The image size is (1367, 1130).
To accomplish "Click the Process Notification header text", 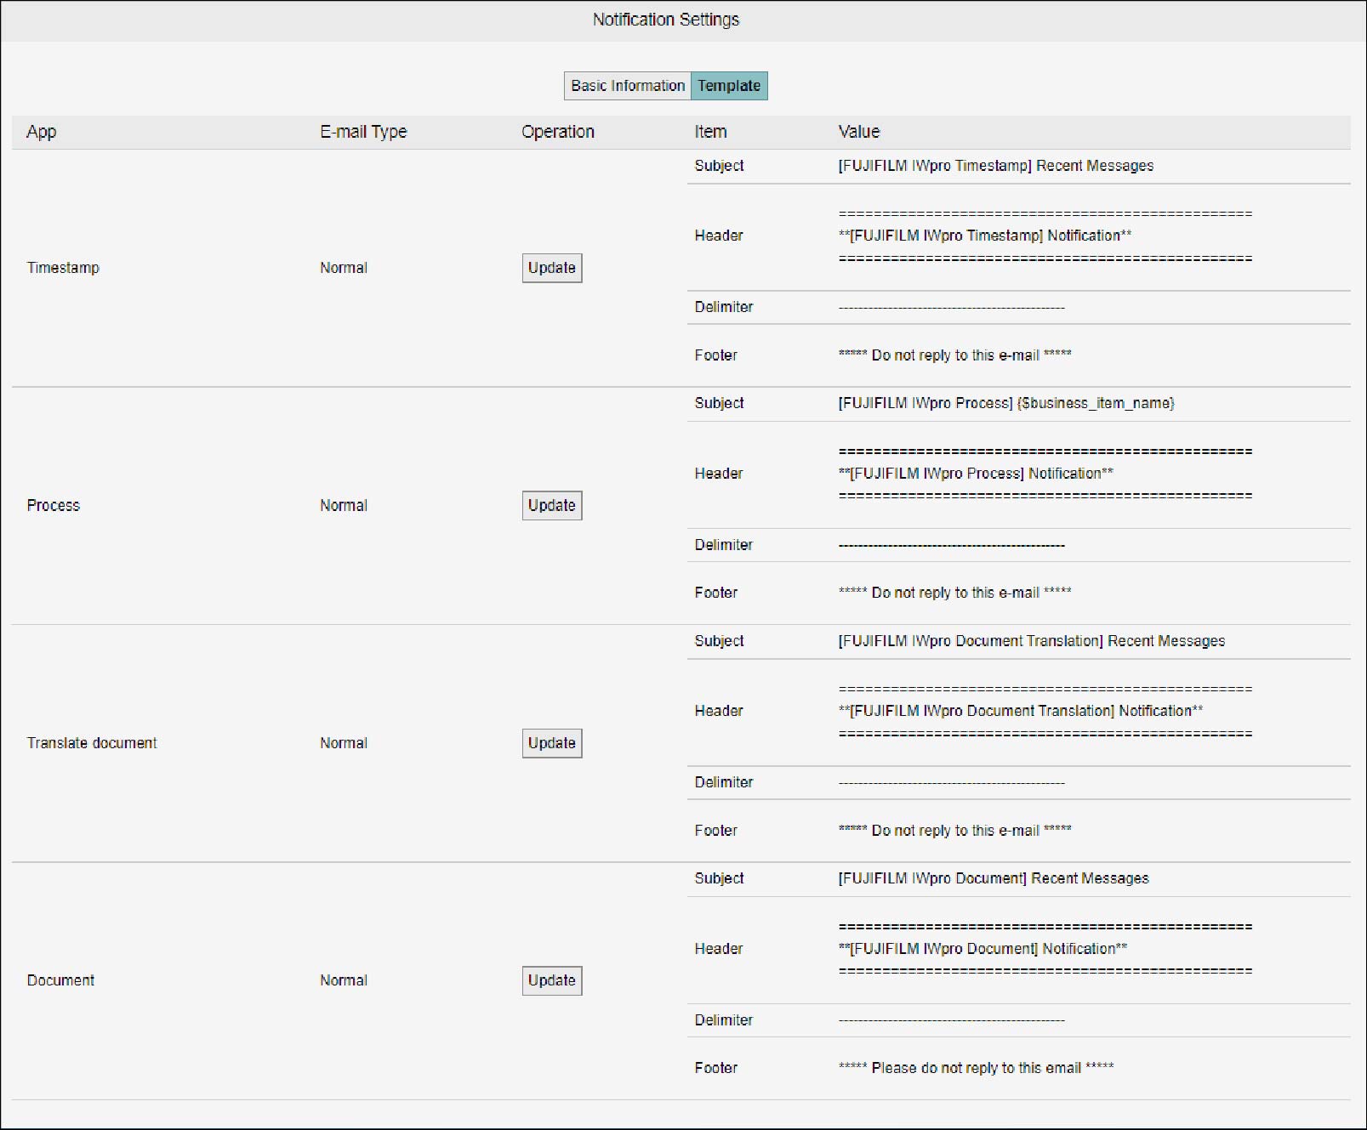I will click(x=976, y=474).
